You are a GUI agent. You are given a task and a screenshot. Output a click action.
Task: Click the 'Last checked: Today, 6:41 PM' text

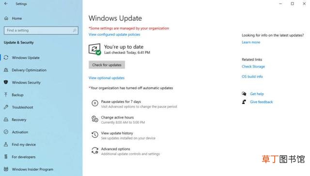click(x=127, y=53)
